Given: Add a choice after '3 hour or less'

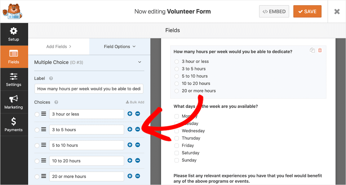Looking at the screenshot, I should tap(130, 114).
